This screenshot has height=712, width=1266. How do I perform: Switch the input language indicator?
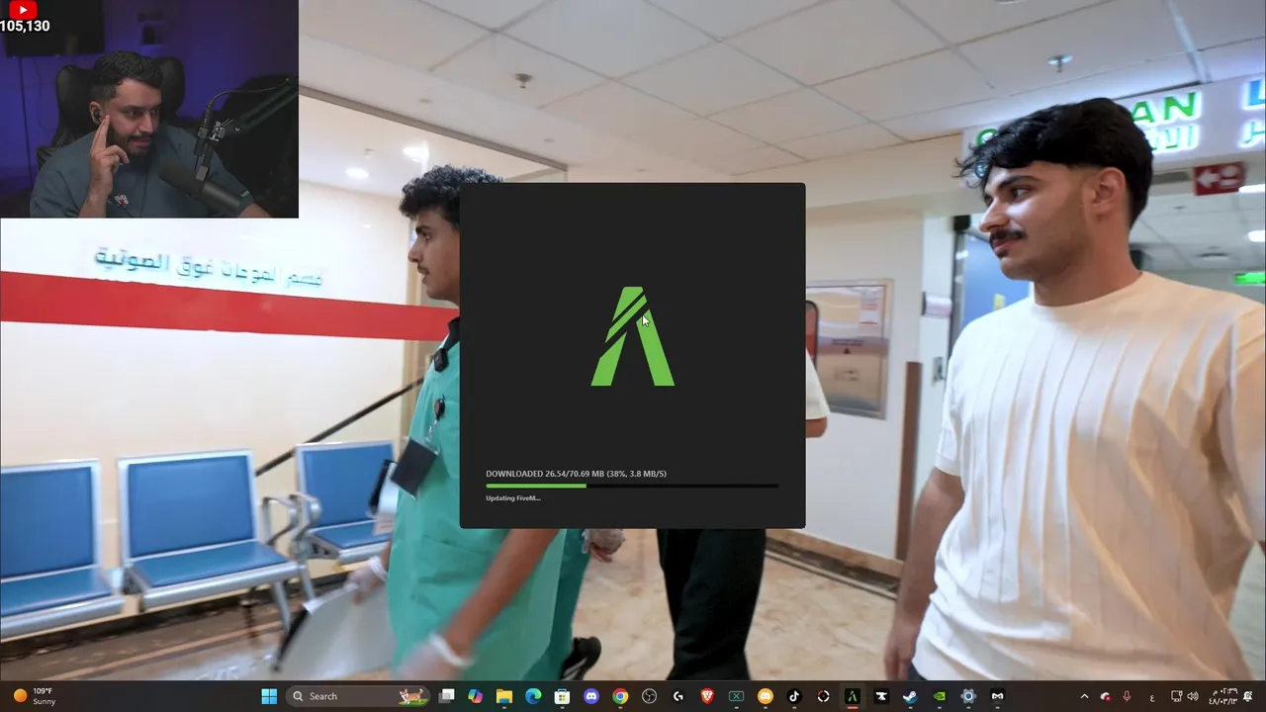(1152, 696)
